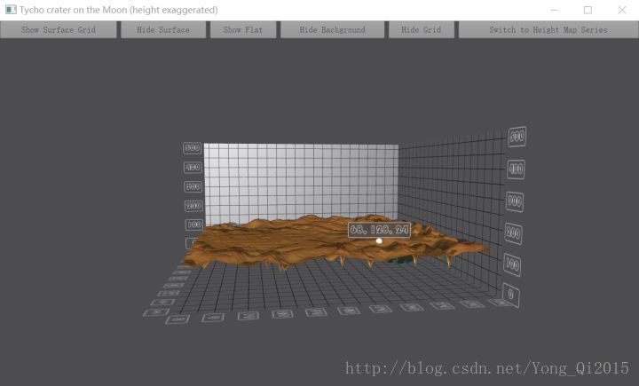This screenshot has width=639, height=386.
Task: Click the 68, 128, 24 point label
Action: click(380, 230)
